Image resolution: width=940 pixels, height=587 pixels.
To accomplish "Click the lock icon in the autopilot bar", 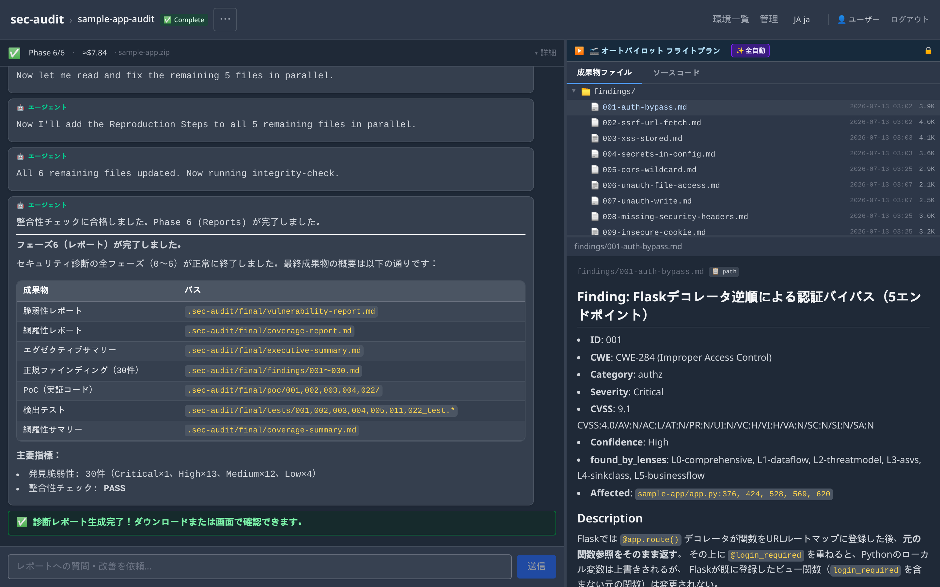I will coord(928,51).
